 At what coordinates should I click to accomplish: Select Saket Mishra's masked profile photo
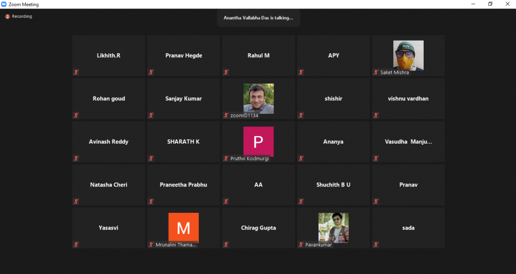click(408, 55)
